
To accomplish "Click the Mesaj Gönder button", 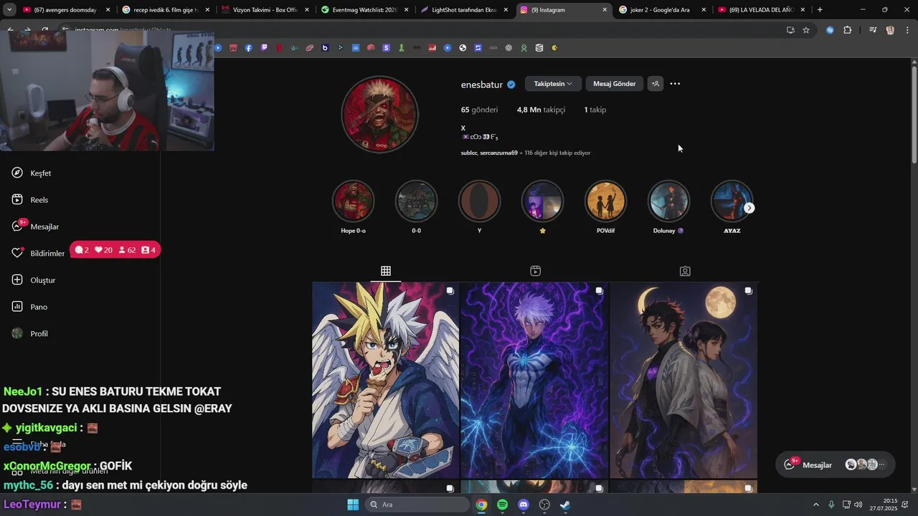I will coord(614,84).
